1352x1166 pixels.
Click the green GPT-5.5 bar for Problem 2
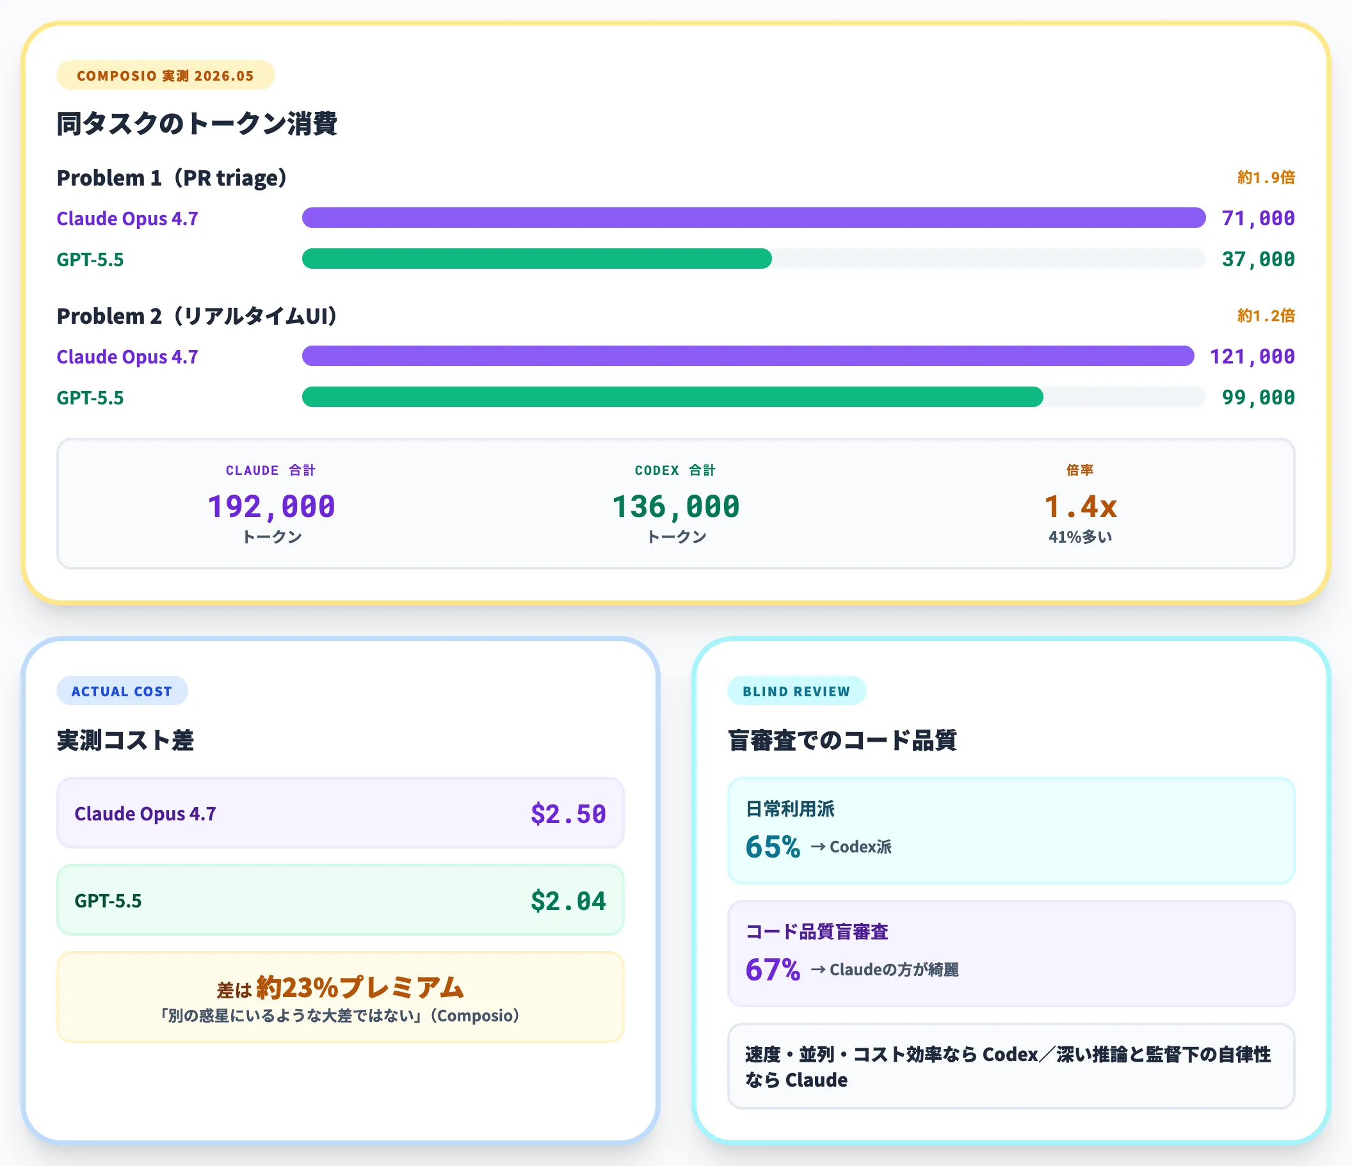click(x=673, y=397)
